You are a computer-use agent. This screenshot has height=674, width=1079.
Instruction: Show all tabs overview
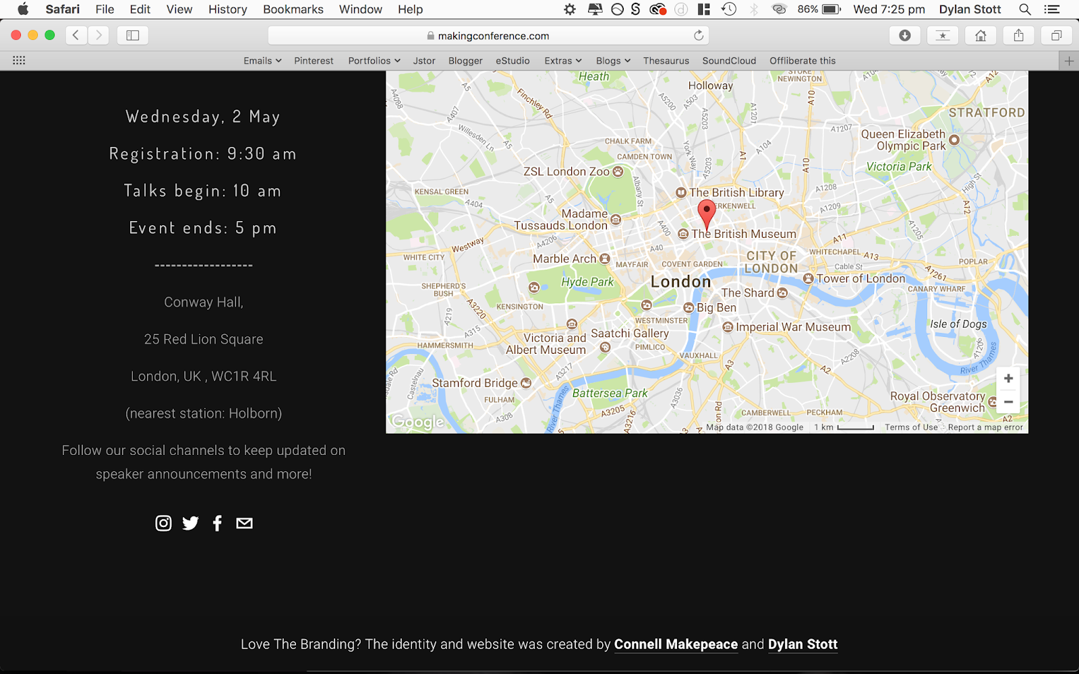1056,35
